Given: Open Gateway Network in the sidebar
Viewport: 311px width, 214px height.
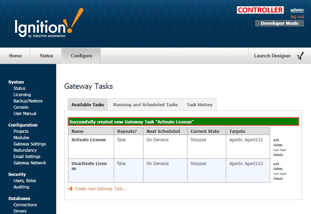Looking at the screenshot, I should pyautogui.click(x=30, y=163).
